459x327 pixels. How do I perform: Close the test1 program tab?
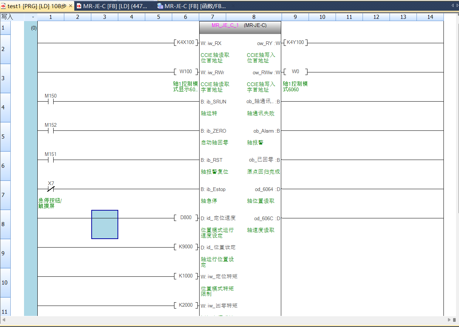pyautogui.click(x=71, y=6)
